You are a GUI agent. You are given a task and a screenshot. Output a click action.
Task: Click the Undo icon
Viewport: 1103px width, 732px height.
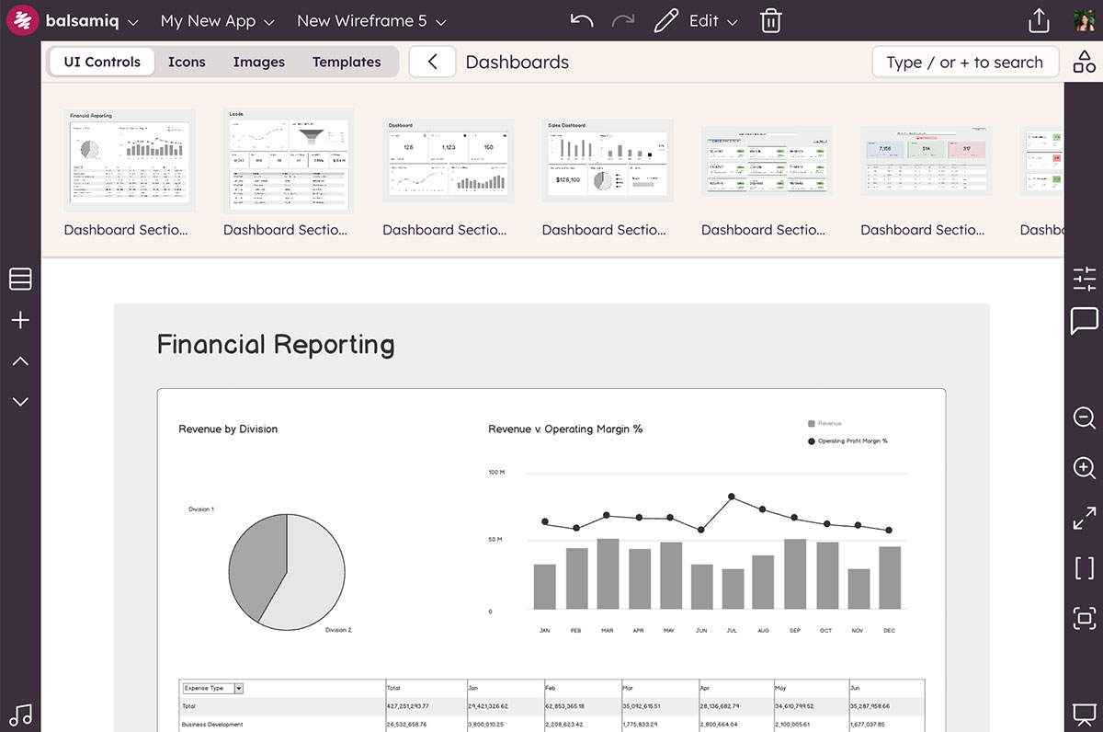coord(581,18)
